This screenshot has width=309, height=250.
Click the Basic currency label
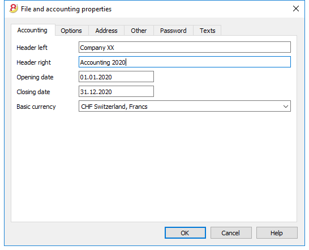pos(36,107)
